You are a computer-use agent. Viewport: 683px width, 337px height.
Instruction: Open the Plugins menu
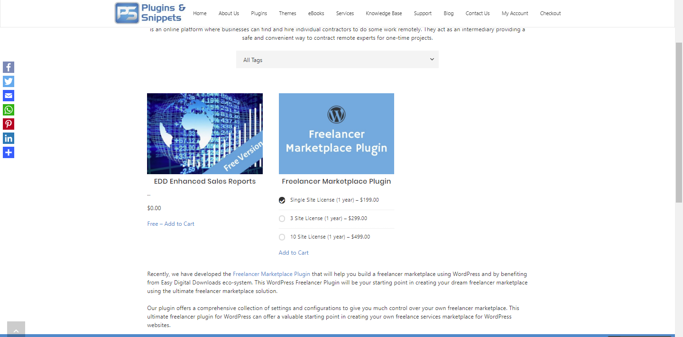pyautogui.click(x=259, y=13)
